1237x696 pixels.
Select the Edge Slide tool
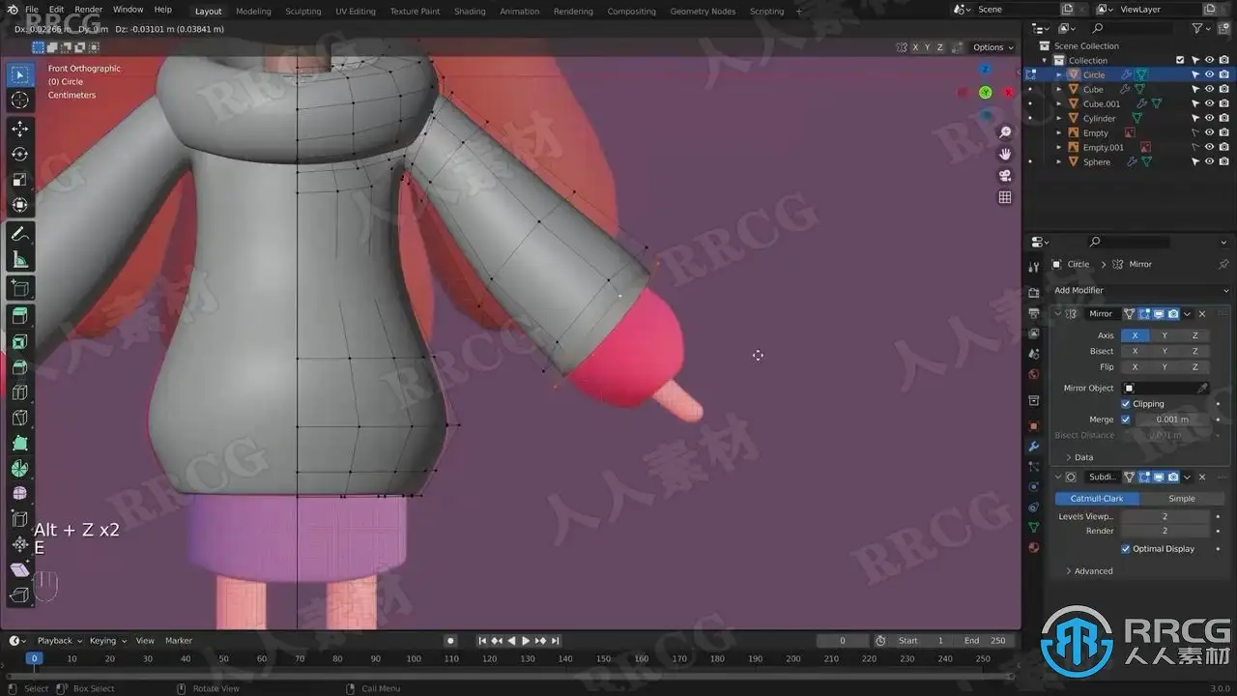[x=20, y=519]
